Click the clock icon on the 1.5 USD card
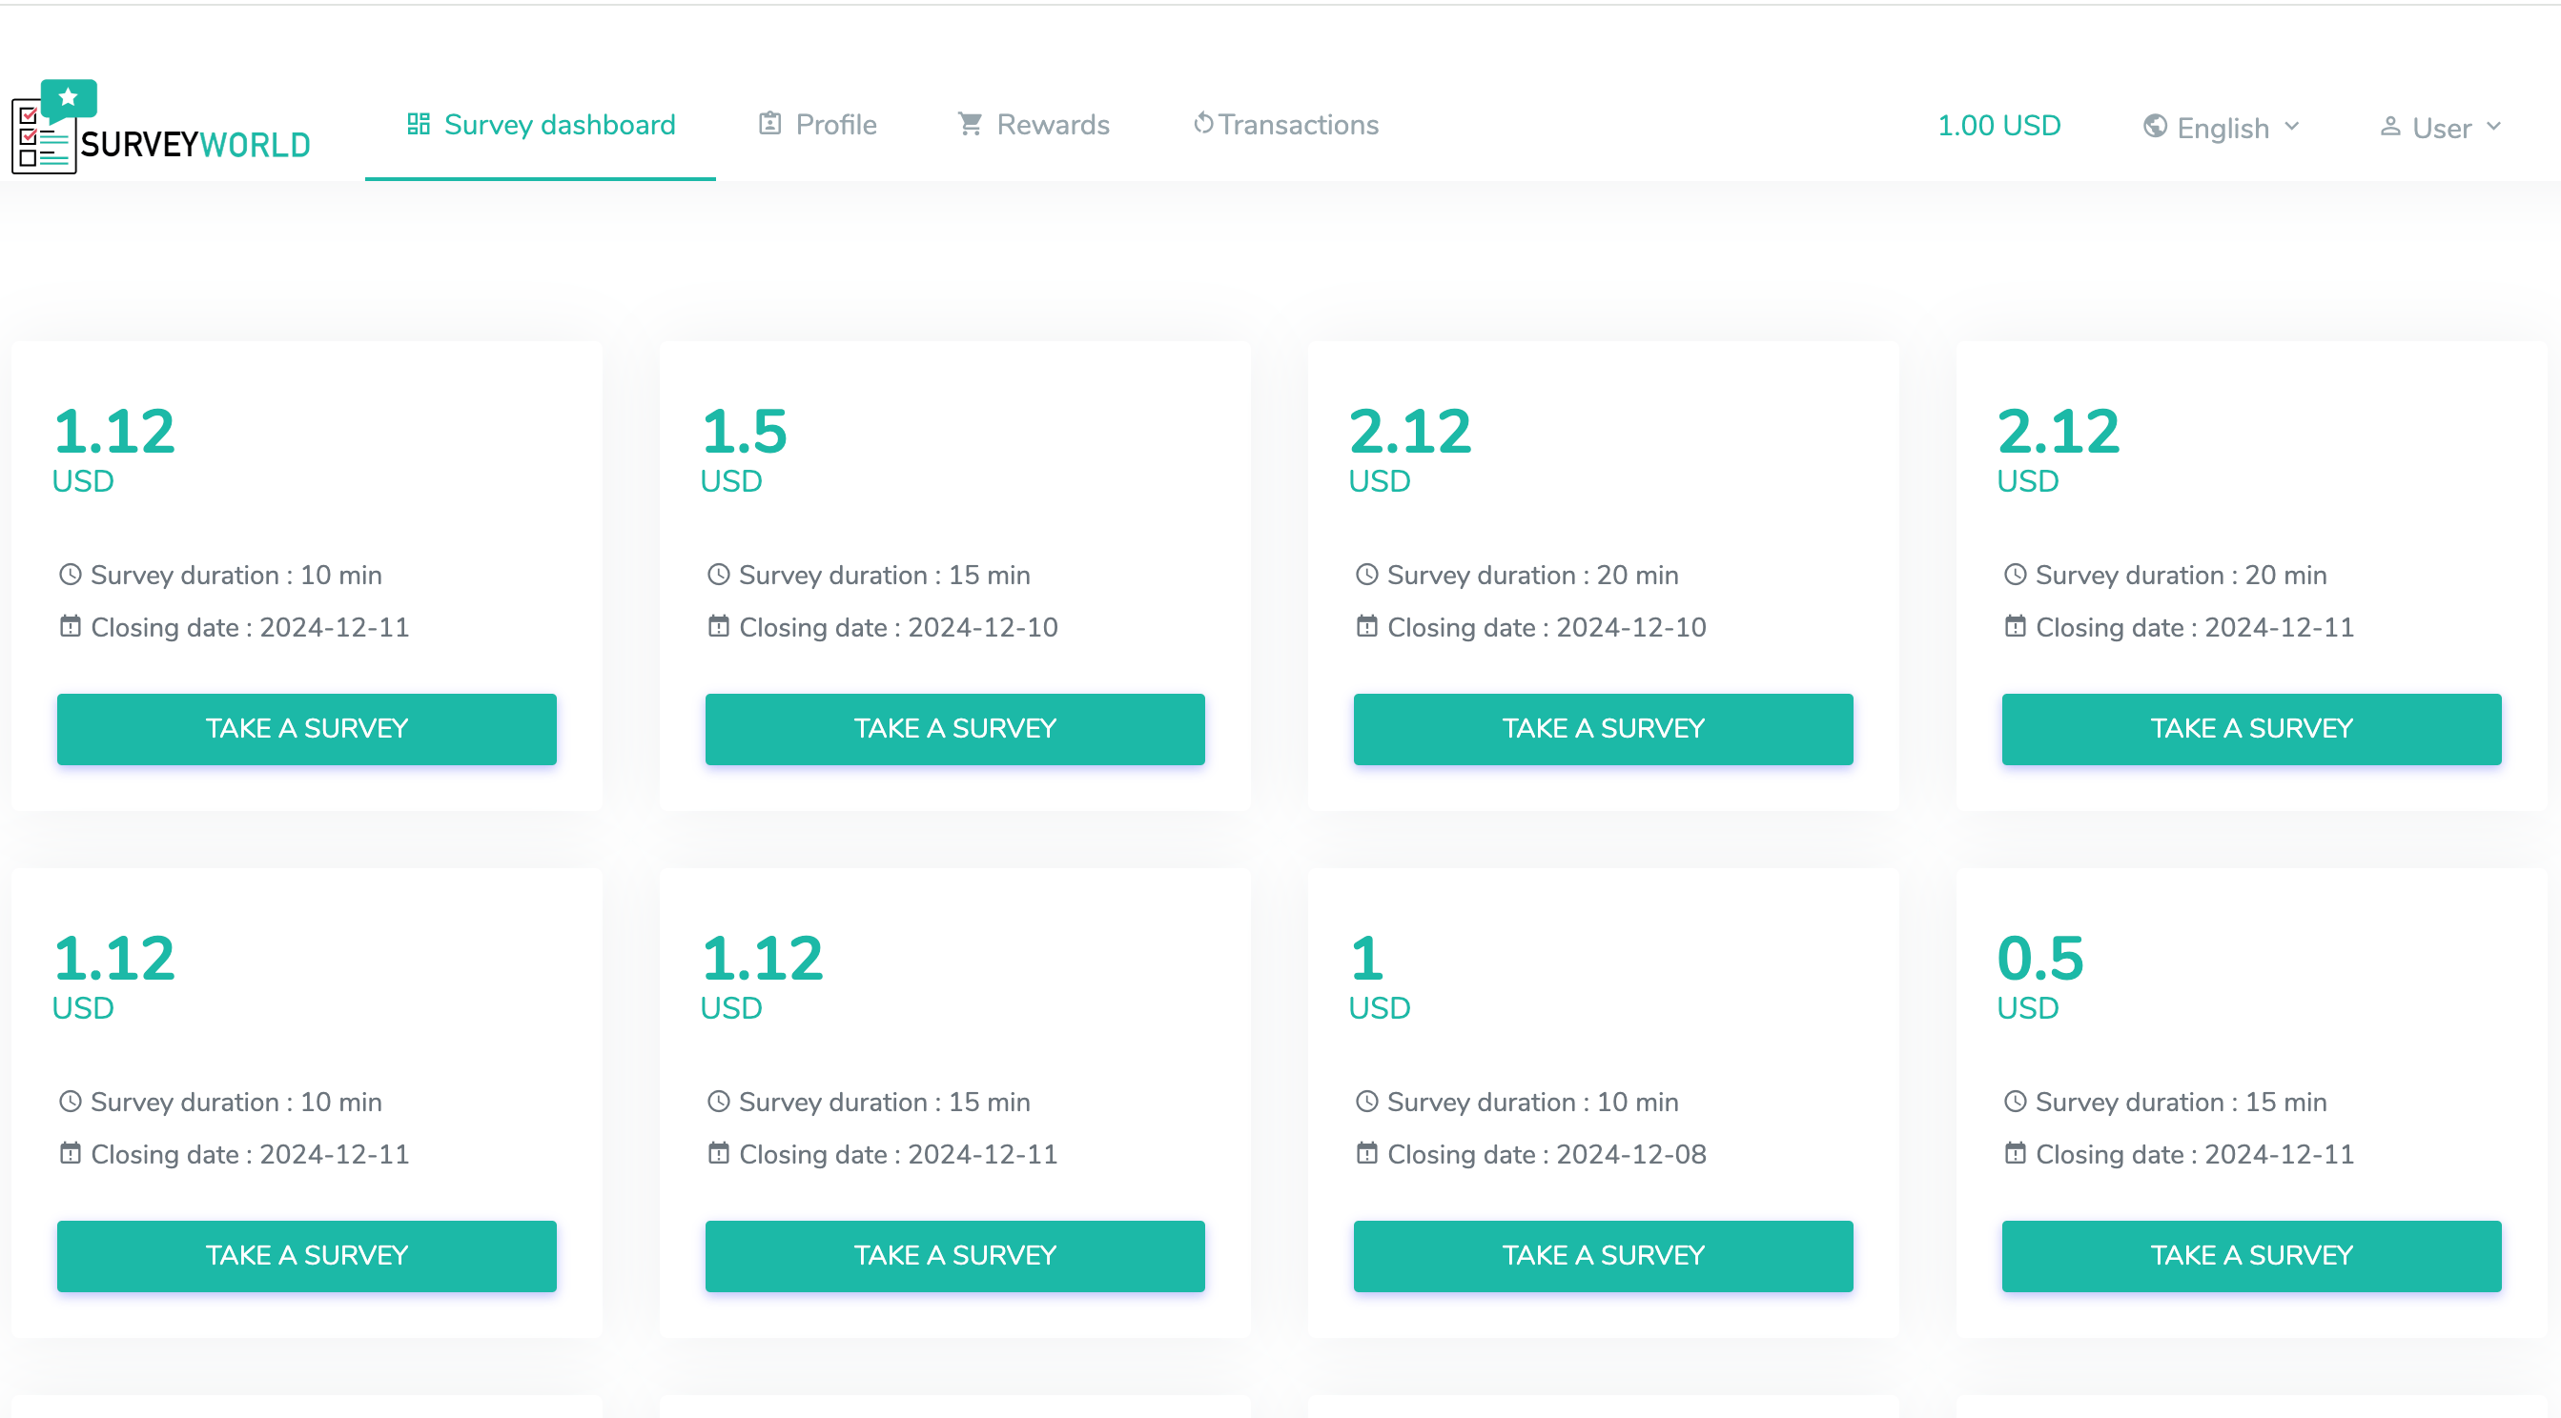The width and height of the screenshot is (2561, 1418). point(719,575)
